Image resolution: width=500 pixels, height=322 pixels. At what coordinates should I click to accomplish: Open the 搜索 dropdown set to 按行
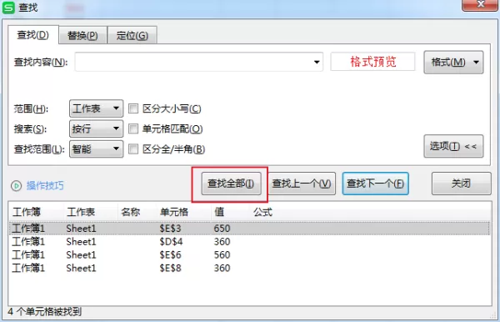coord(97,128)
